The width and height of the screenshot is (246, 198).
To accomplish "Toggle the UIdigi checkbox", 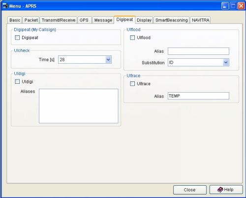I will pyautogui.click(x=17, y=81).
